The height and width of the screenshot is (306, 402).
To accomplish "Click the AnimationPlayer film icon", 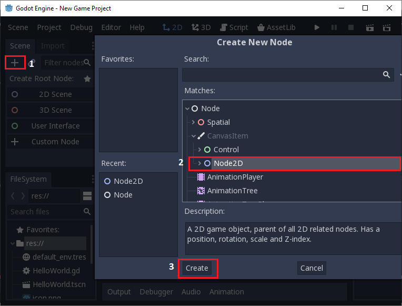I will pos(201,177).
